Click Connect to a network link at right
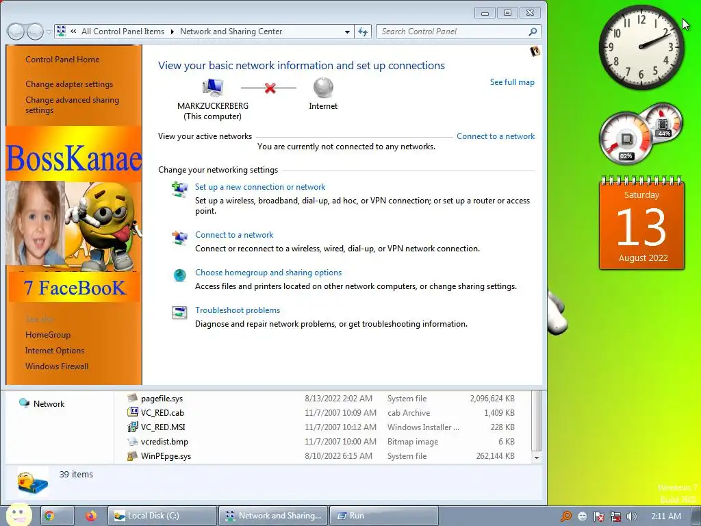The width and height of the screenshot is (701, 526). [x=496, y=136]
